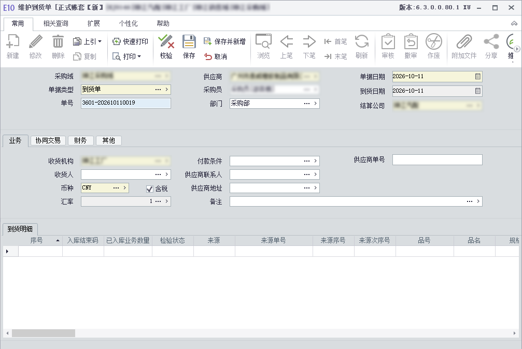Jump to last record 末笔
522x349 pixels.
(335, 56)
